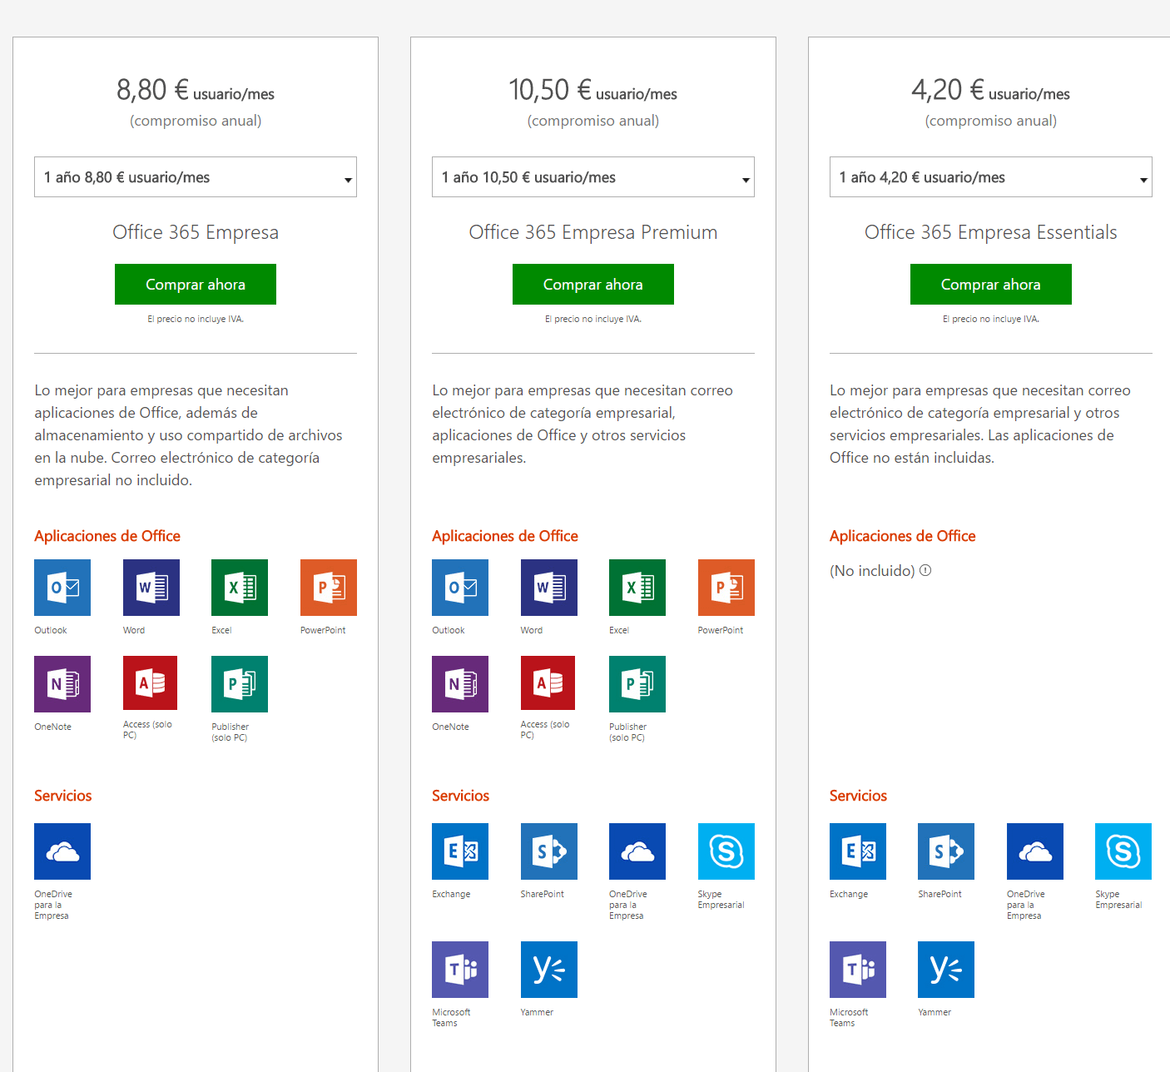
Task: Click OneDrive para la Empresa icon under Empresa
Action: 62,851
